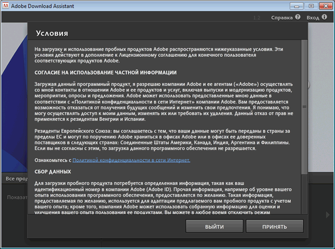Click the СБОР ДАННЫХ heading
Image resolution: width=335 pixels, height=249 pixels.
click(52, 172)
